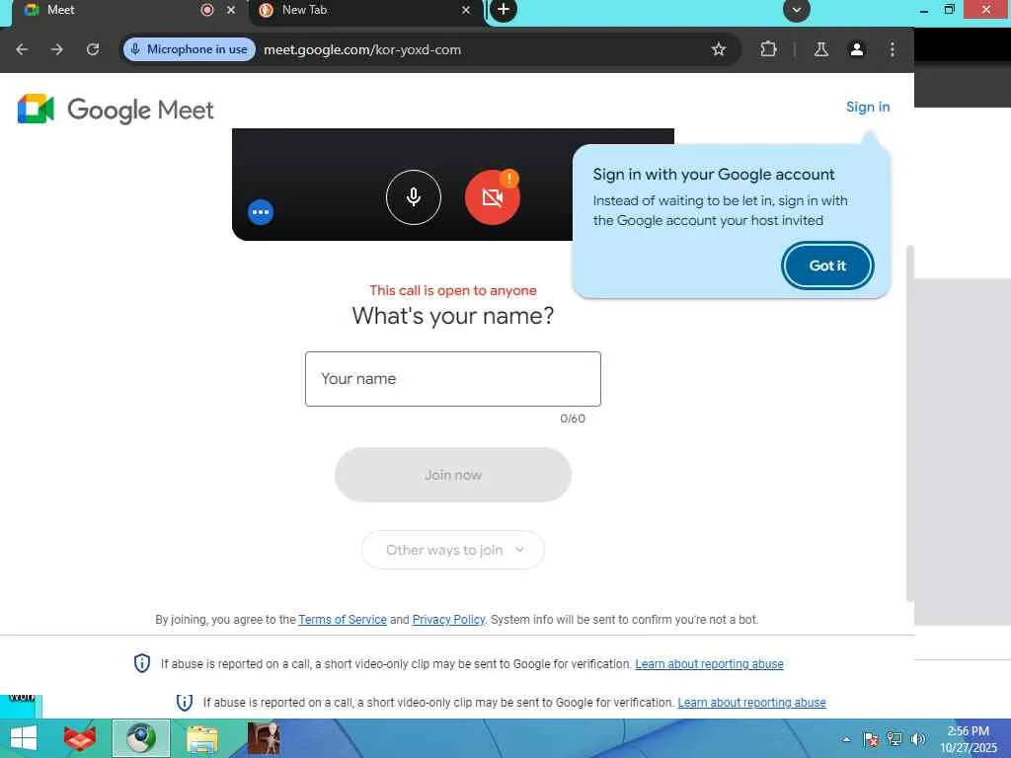Image resolution: width=1011 pixels, height=758 pixels.
Task: Turn on the camera button
Action: (493, 197)
